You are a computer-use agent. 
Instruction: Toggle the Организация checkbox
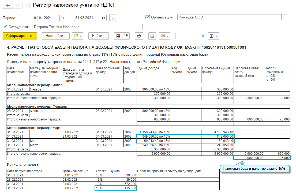point(148,17)
